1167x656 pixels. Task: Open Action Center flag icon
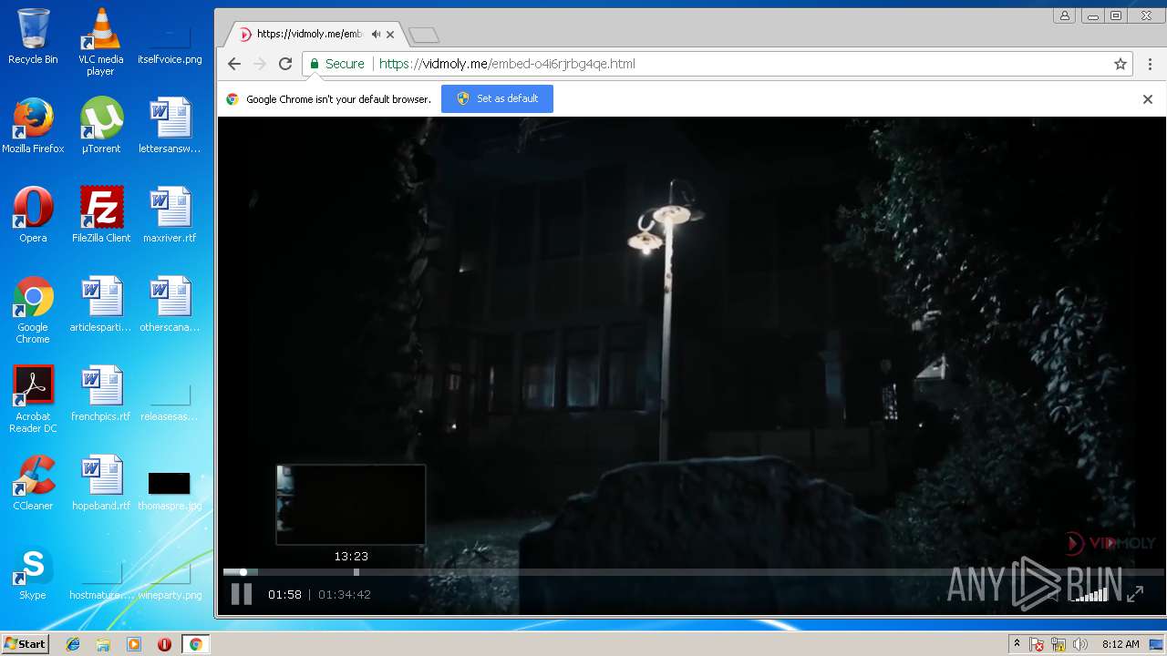[x=1037, y=644]
